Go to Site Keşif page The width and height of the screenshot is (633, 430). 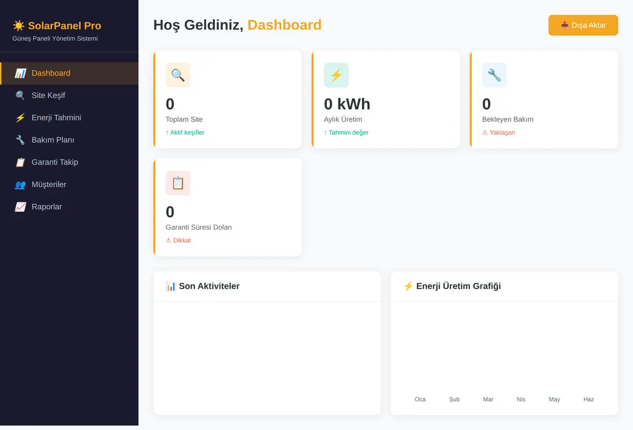click(x=69, y=95)
